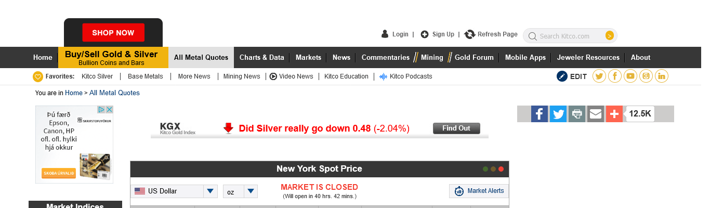Close the Epson advertisement
The height and width of the screenshot is (208, 710).
[x=110, y=110]
